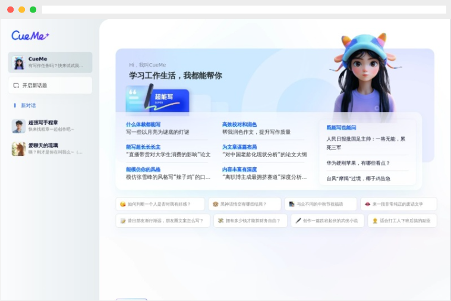Click the heading 高效校对和润色

[239, 124]
